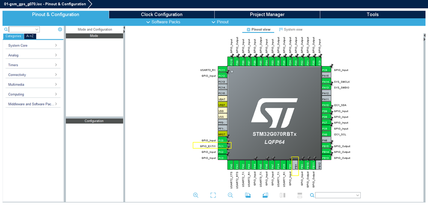Image resolution: width=428 pixels, height=205 pixels.
Task: Click the PA13 SYS_SWDIO pin
Action: pyautogui.click(x=326, y=88)
